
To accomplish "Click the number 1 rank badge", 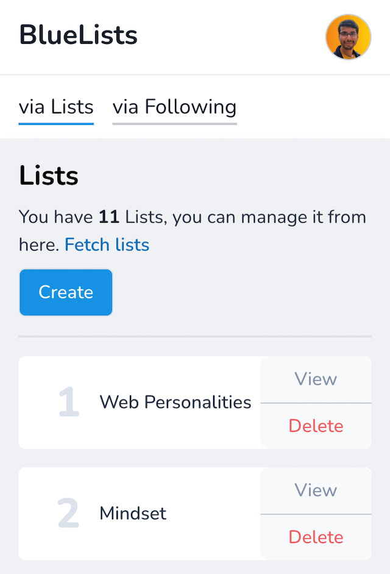I will point(68,403).
